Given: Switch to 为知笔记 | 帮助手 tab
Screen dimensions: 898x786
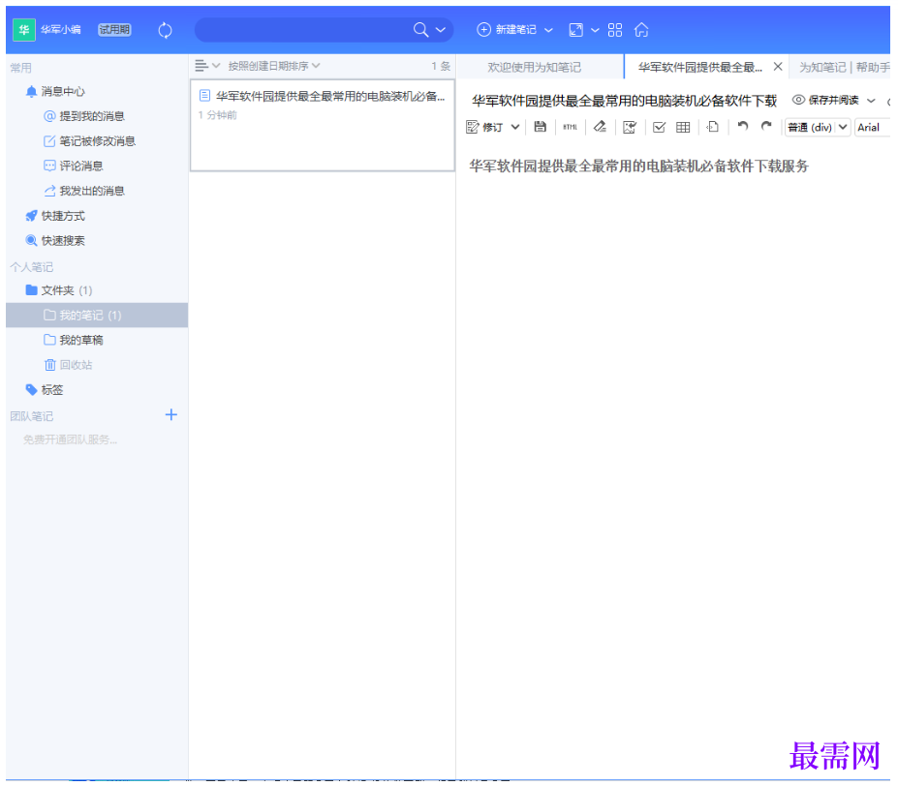Looking at the screenshot, I should coord(844,67).
